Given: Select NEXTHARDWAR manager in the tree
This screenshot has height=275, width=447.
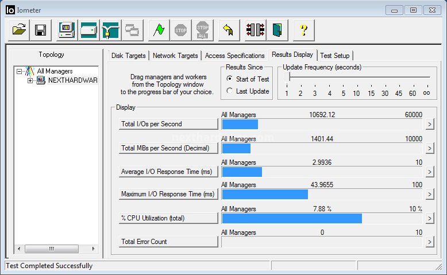Looking at the screenshot, I should coord(73,80).
